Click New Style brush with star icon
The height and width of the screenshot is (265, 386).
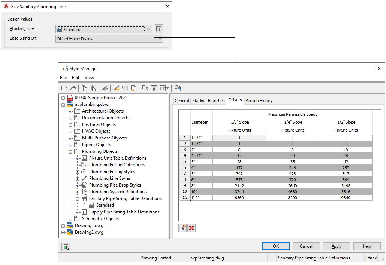pyautogui.click(x=117, y=88)
